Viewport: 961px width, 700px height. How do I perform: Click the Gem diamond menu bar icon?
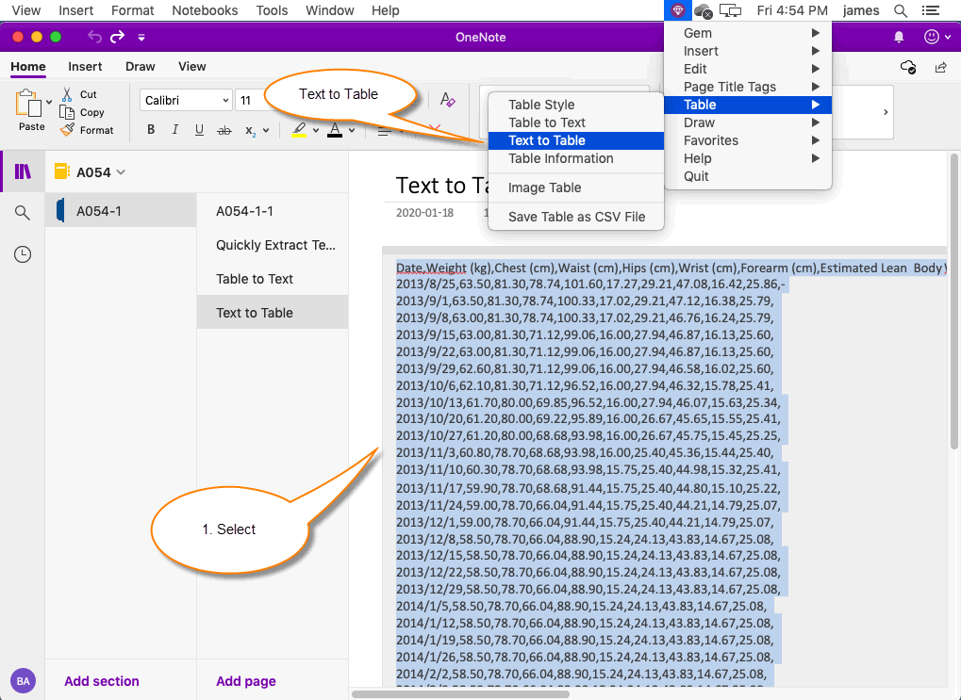[x=677, y=10]
